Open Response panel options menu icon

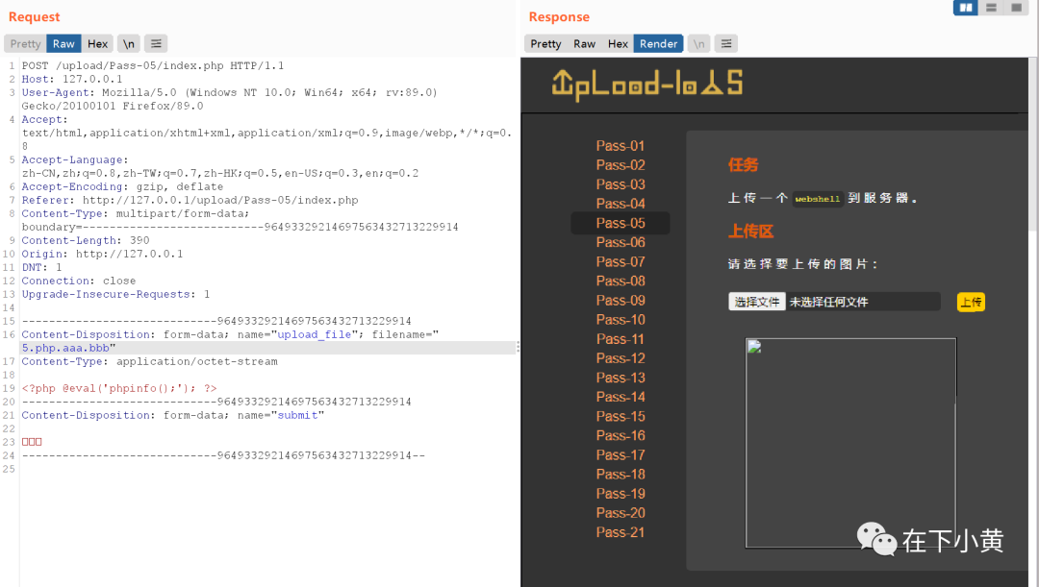point(726,43)
